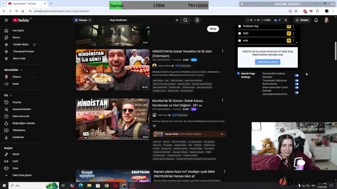Screen dimensions: 337x189
Task: Expand the Abonelikler section chevron
Action: tap(21, 70)
